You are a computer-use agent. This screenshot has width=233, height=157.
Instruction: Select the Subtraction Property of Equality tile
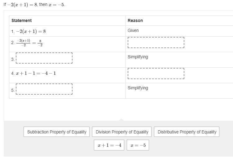57,132
